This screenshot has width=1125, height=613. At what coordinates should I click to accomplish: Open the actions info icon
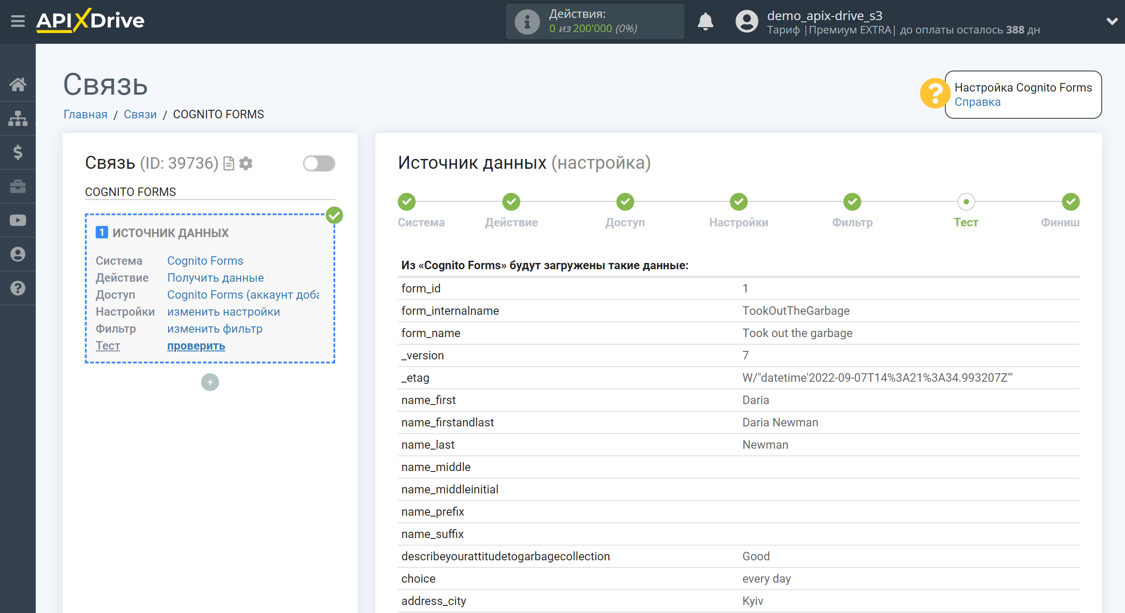527,21
